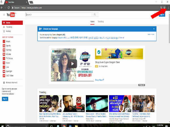
Task: Open the Mass Leader trailer thumbnail
Action: (97, 104)
